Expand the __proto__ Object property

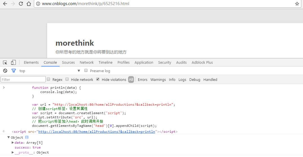[x=13, y=152]
